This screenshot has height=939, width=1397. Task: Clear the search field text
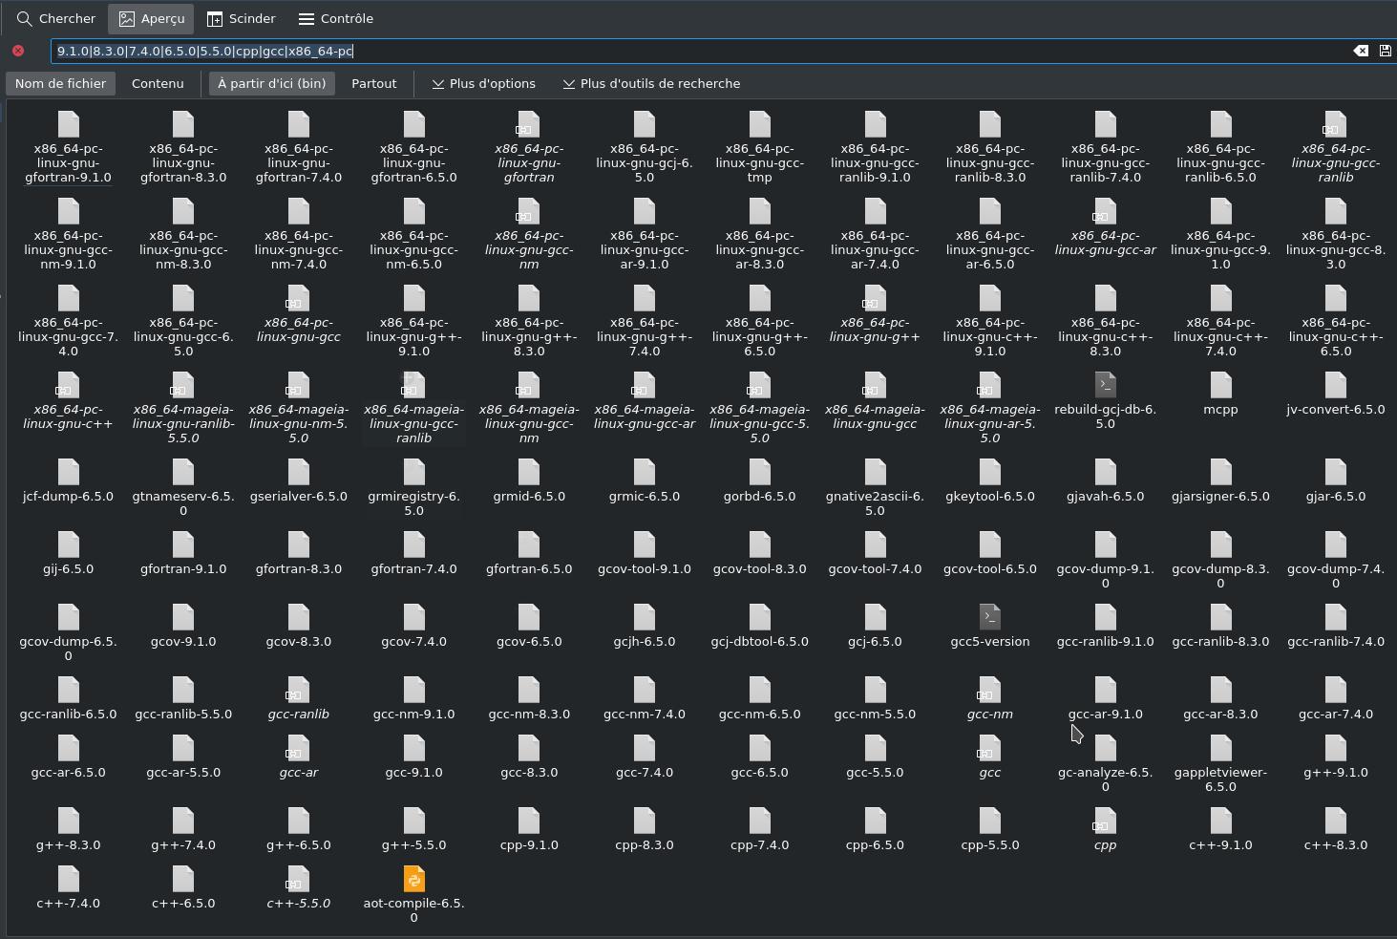(x=1361, y=51)
